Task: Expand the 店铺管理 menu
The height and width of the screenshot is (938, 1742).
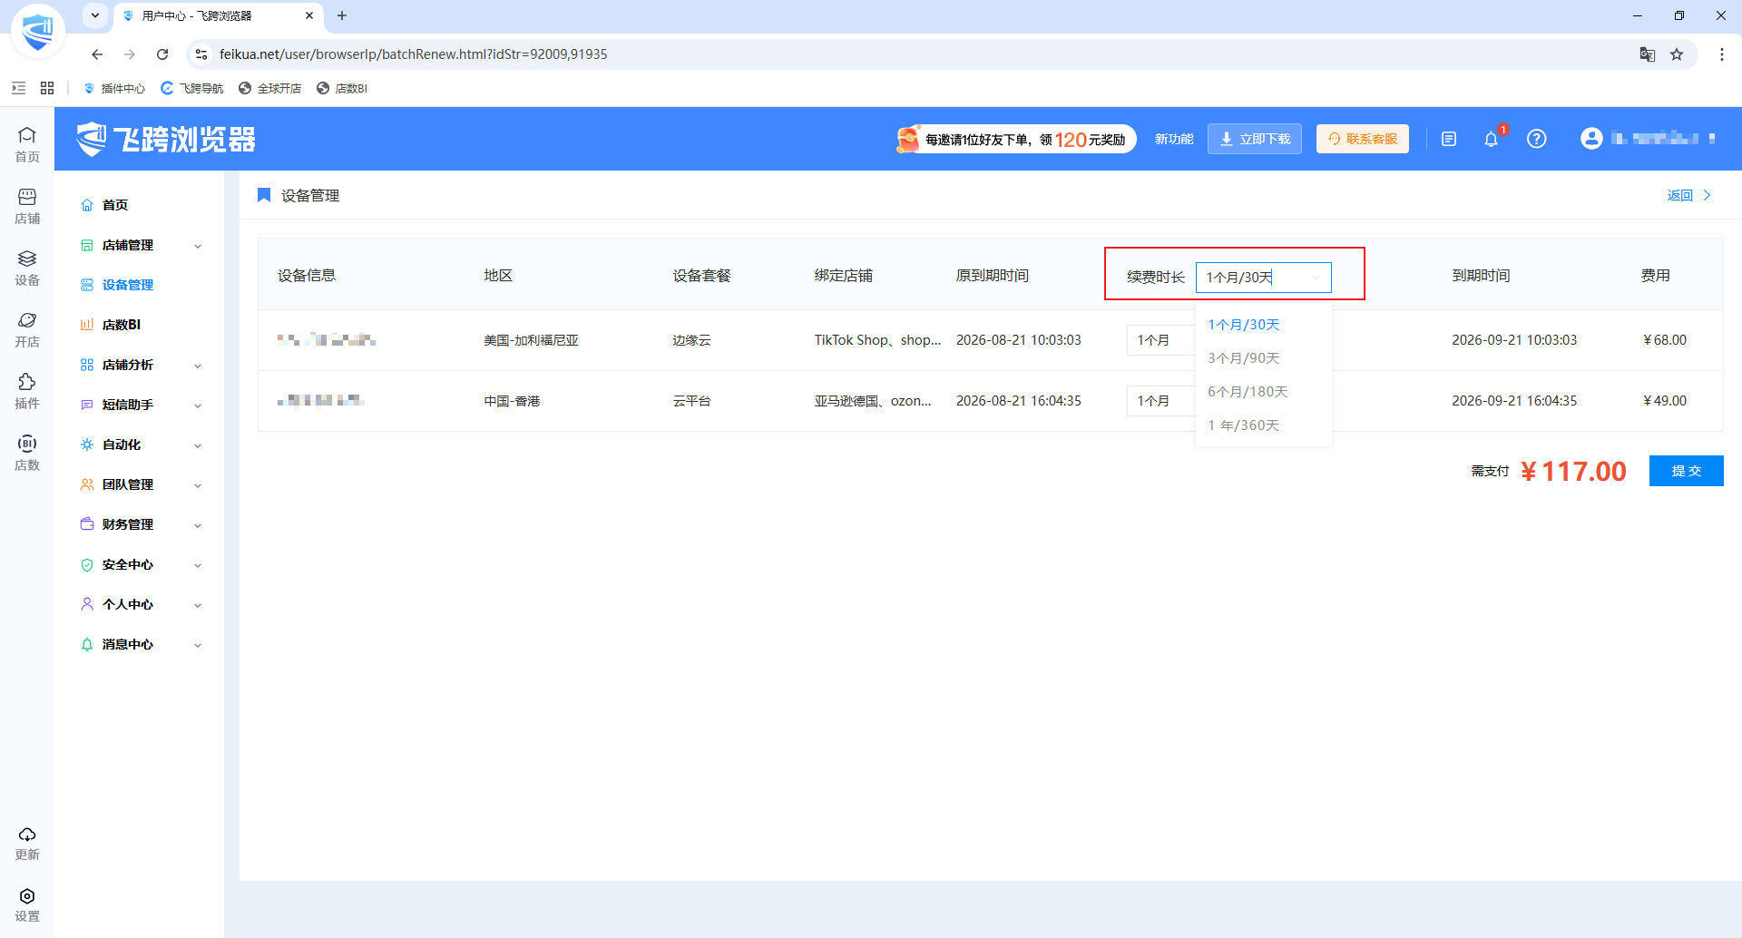Action: [142, 245]
